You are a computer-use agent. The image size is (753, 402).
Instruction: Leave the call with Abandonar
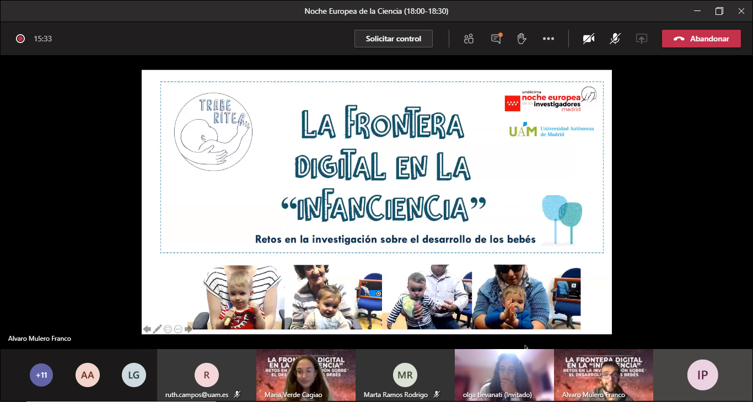click(701, 39)
